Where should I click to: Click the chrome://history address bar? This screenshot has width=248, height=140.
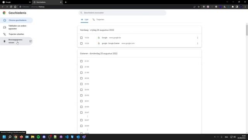click(x=105, y=7)
